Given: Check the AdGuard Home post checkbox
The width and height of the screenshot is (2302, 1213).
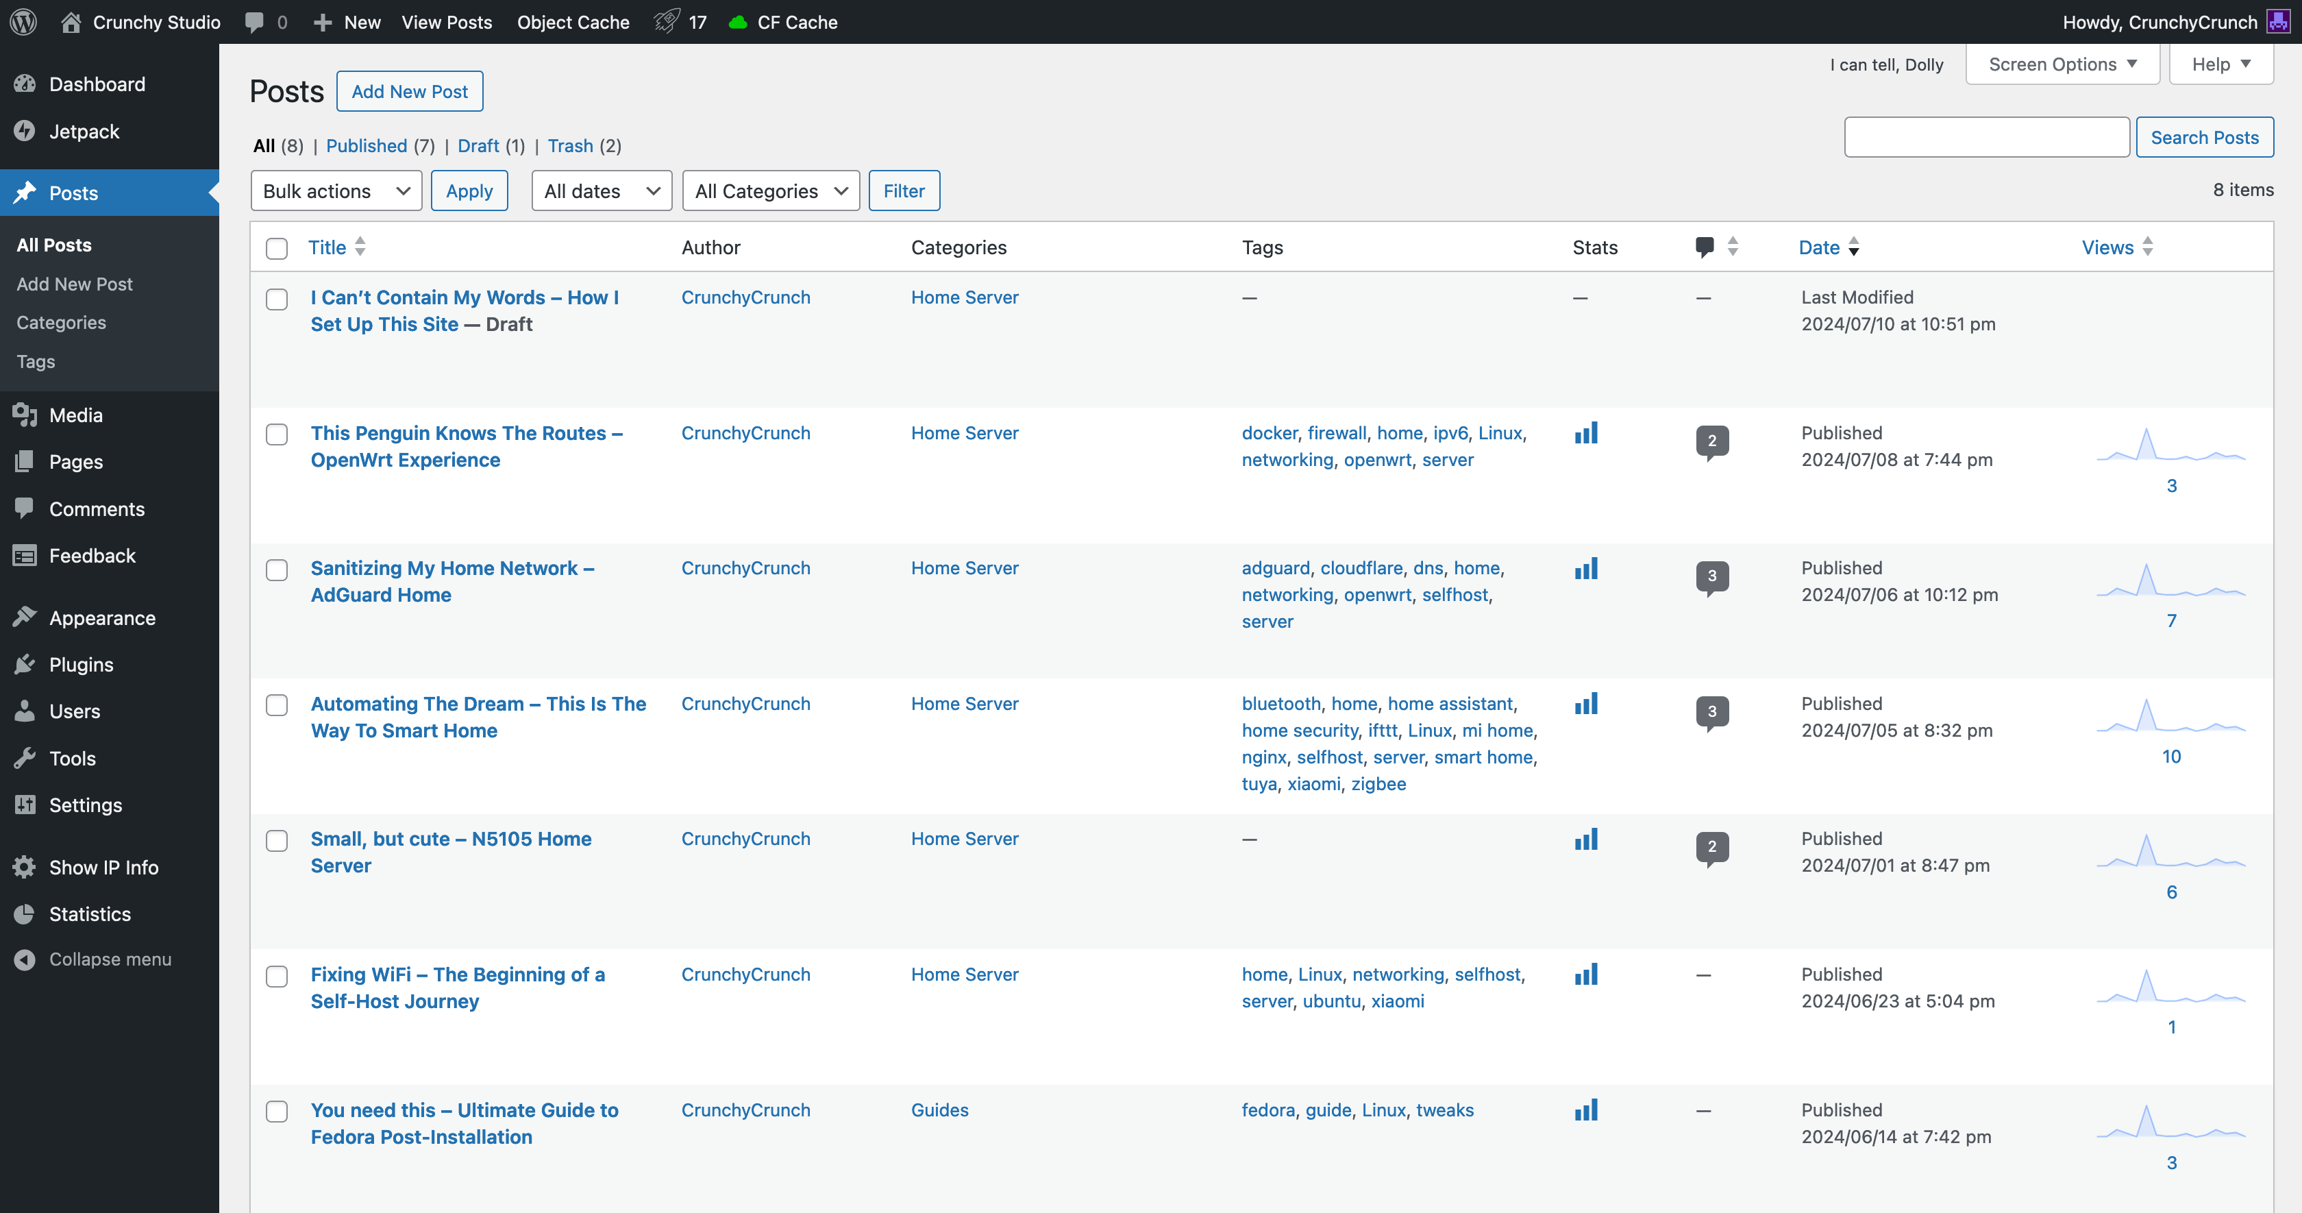Looking at the screenshot, I should click(276, 570).
